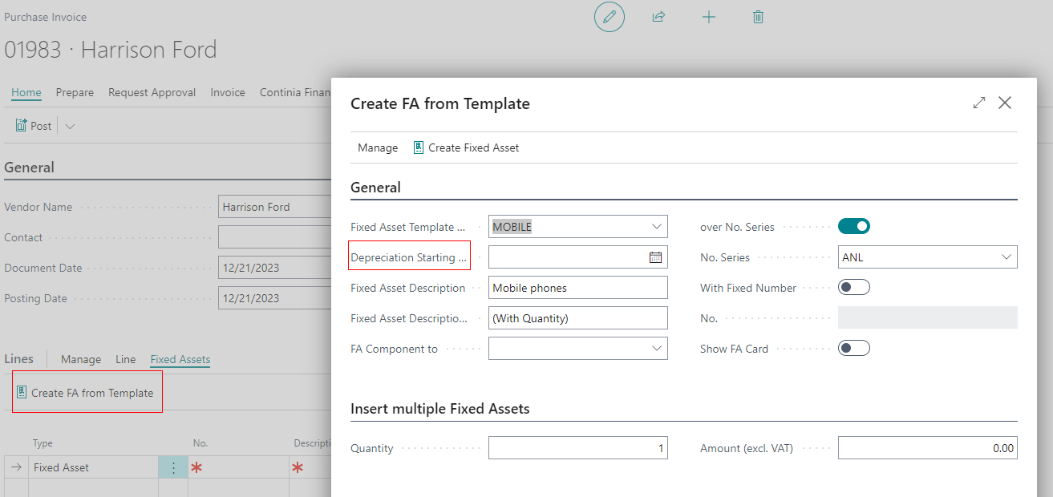Screen dimensions: 1053x497
Task: Click the share icon at the top
Action: pos(658,16)
